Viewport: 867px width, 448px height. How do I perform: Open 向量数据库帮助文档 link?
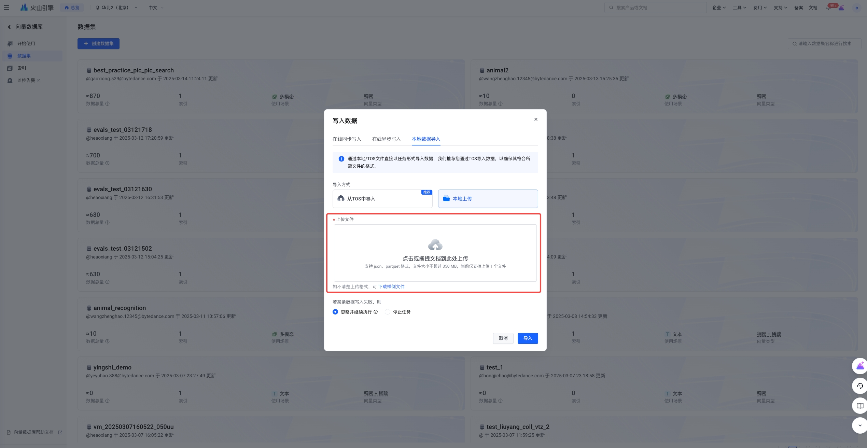click(x=34, y=432)
